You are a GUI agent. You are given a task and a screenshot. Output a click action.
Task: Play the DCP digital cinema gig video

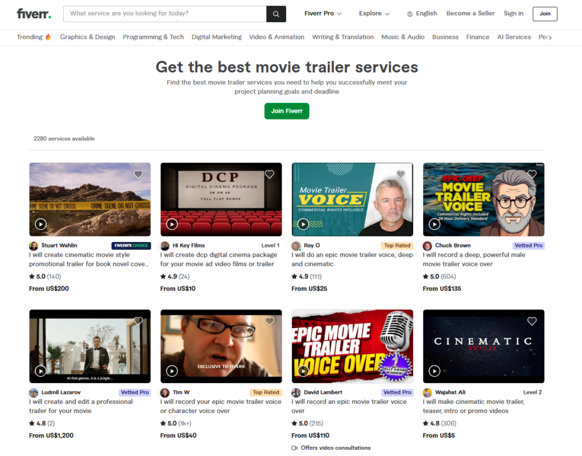coord(172,224)
